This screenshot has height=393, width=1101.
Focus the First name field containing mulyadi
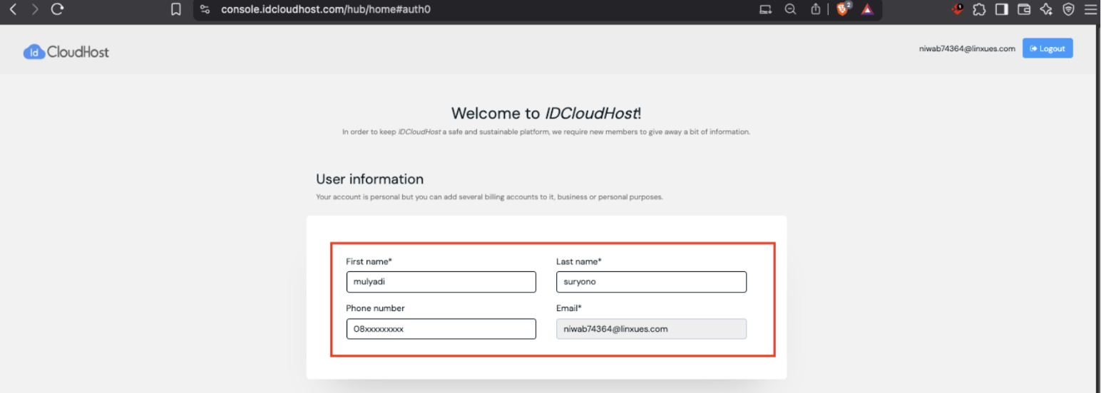click(x=441, y=282)
